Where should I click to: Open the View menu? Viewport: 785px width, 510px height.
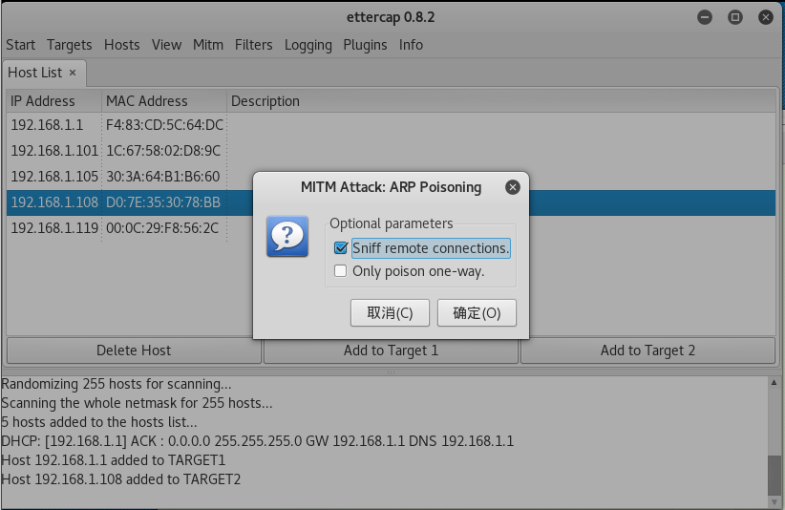(x=166, y=45)
